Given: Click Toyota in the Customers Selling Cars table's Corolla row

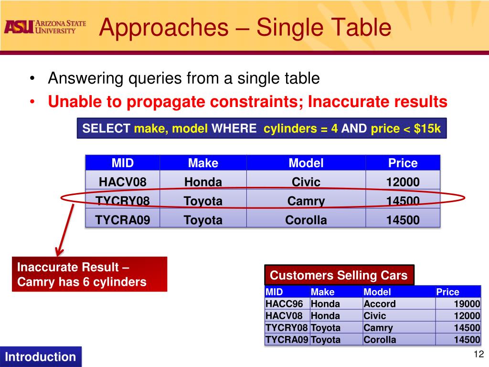Looking at the screenshot, I should coord(337,340).
